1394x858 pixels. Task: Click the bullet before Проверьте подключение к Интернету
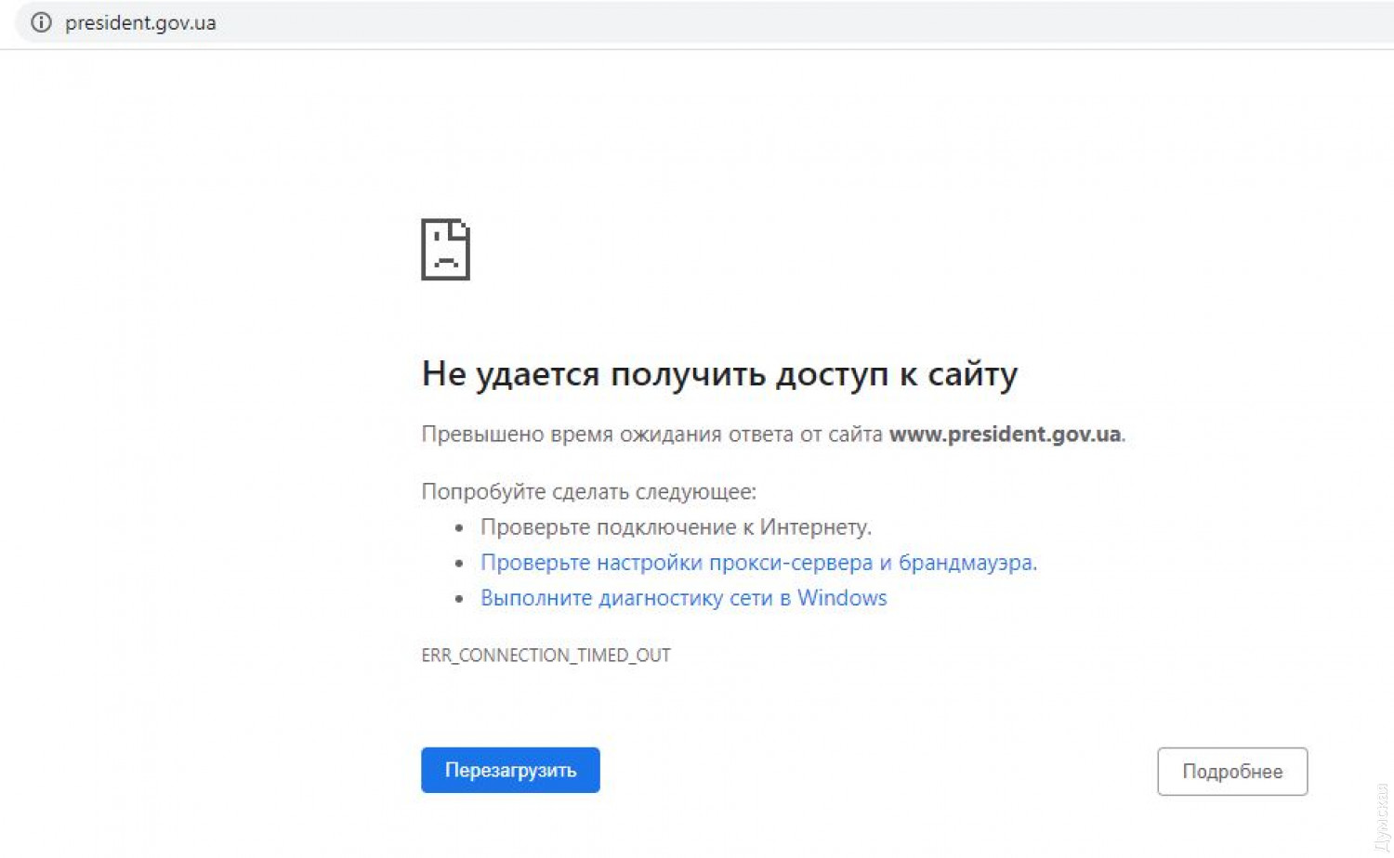coord(459,528)
